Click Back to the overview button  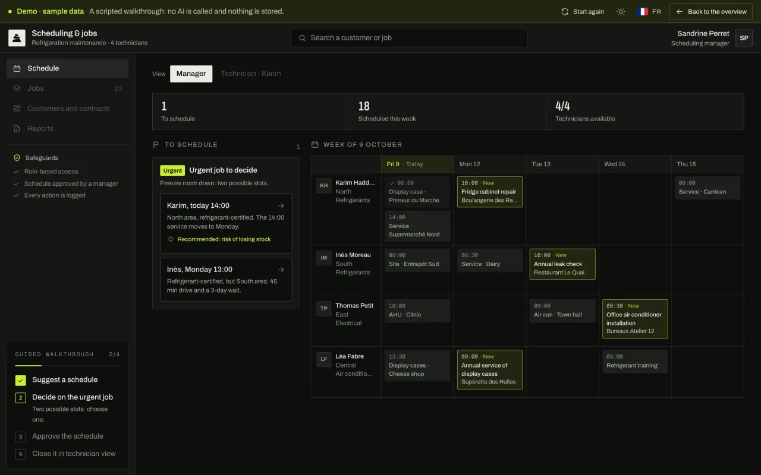tap(711, 11)
